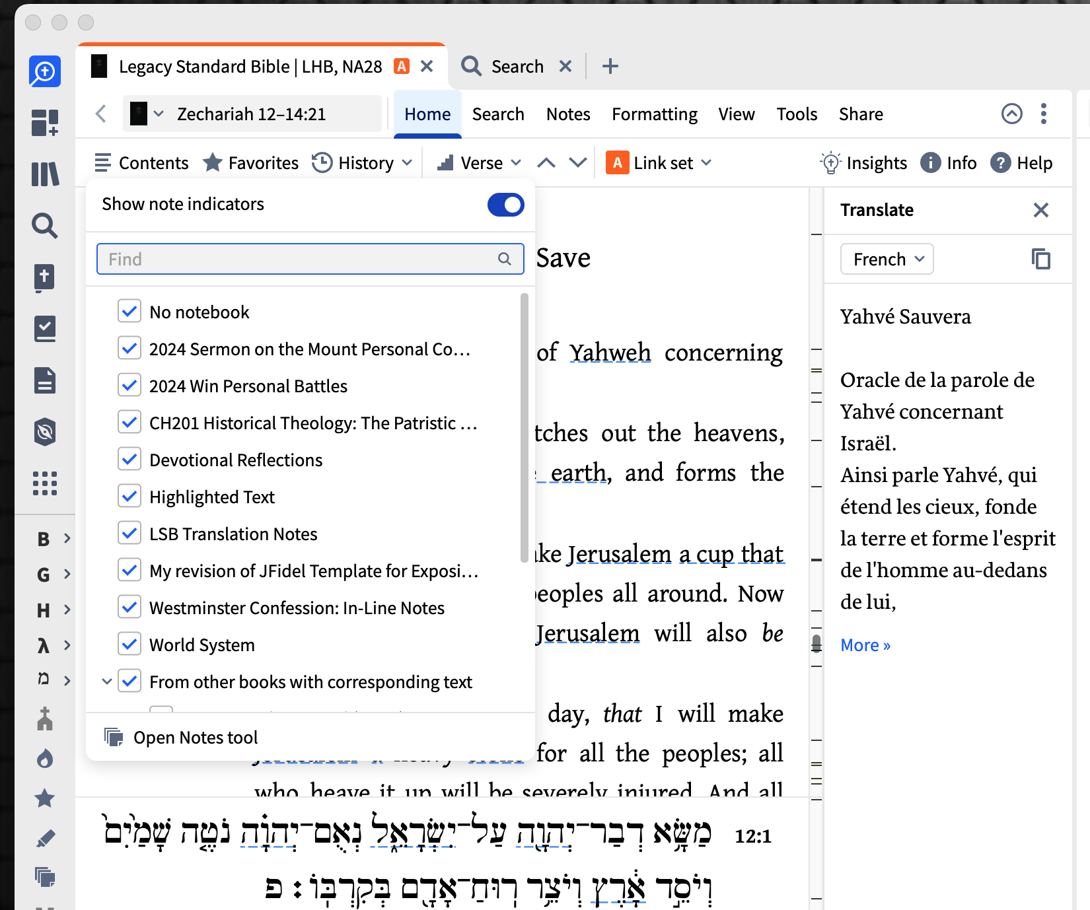Open Insights from the toolbar
The width and height of the screenshot is (1090, 910).
coord(863,163)
